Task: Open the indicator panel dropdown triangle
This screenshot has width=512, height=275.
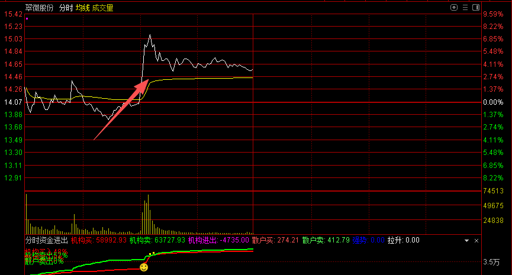Action: [x=466, y=241]
